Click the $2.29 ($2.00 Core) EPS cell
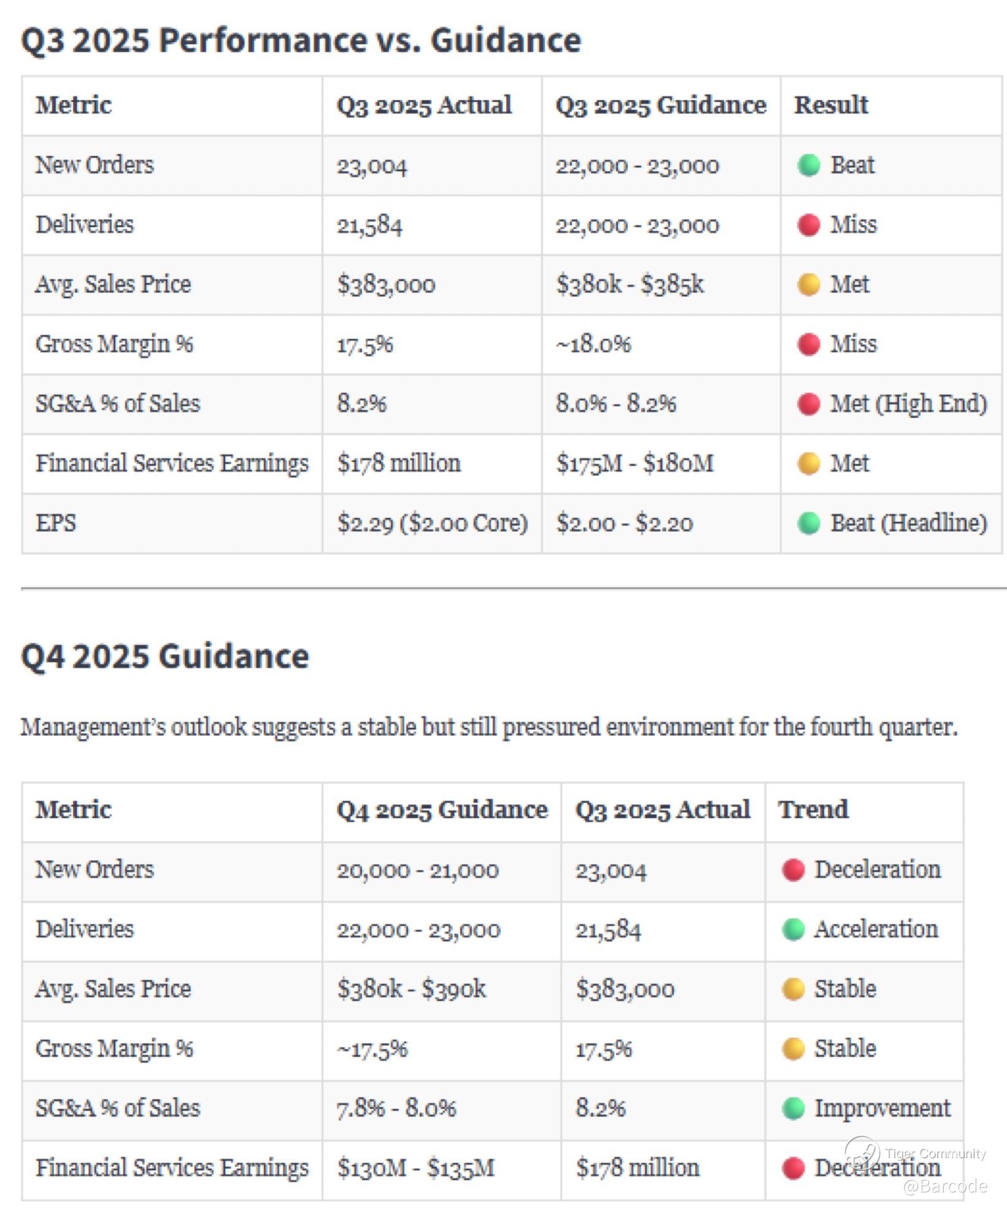 pos(432,523)
